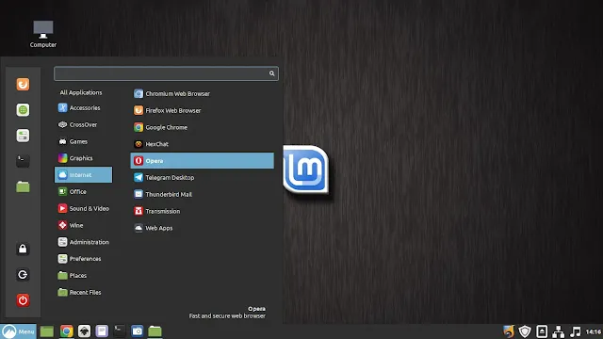The image size is (603, 339).
Task: Click the Lock Screen icon
Action: coord(23,249)
